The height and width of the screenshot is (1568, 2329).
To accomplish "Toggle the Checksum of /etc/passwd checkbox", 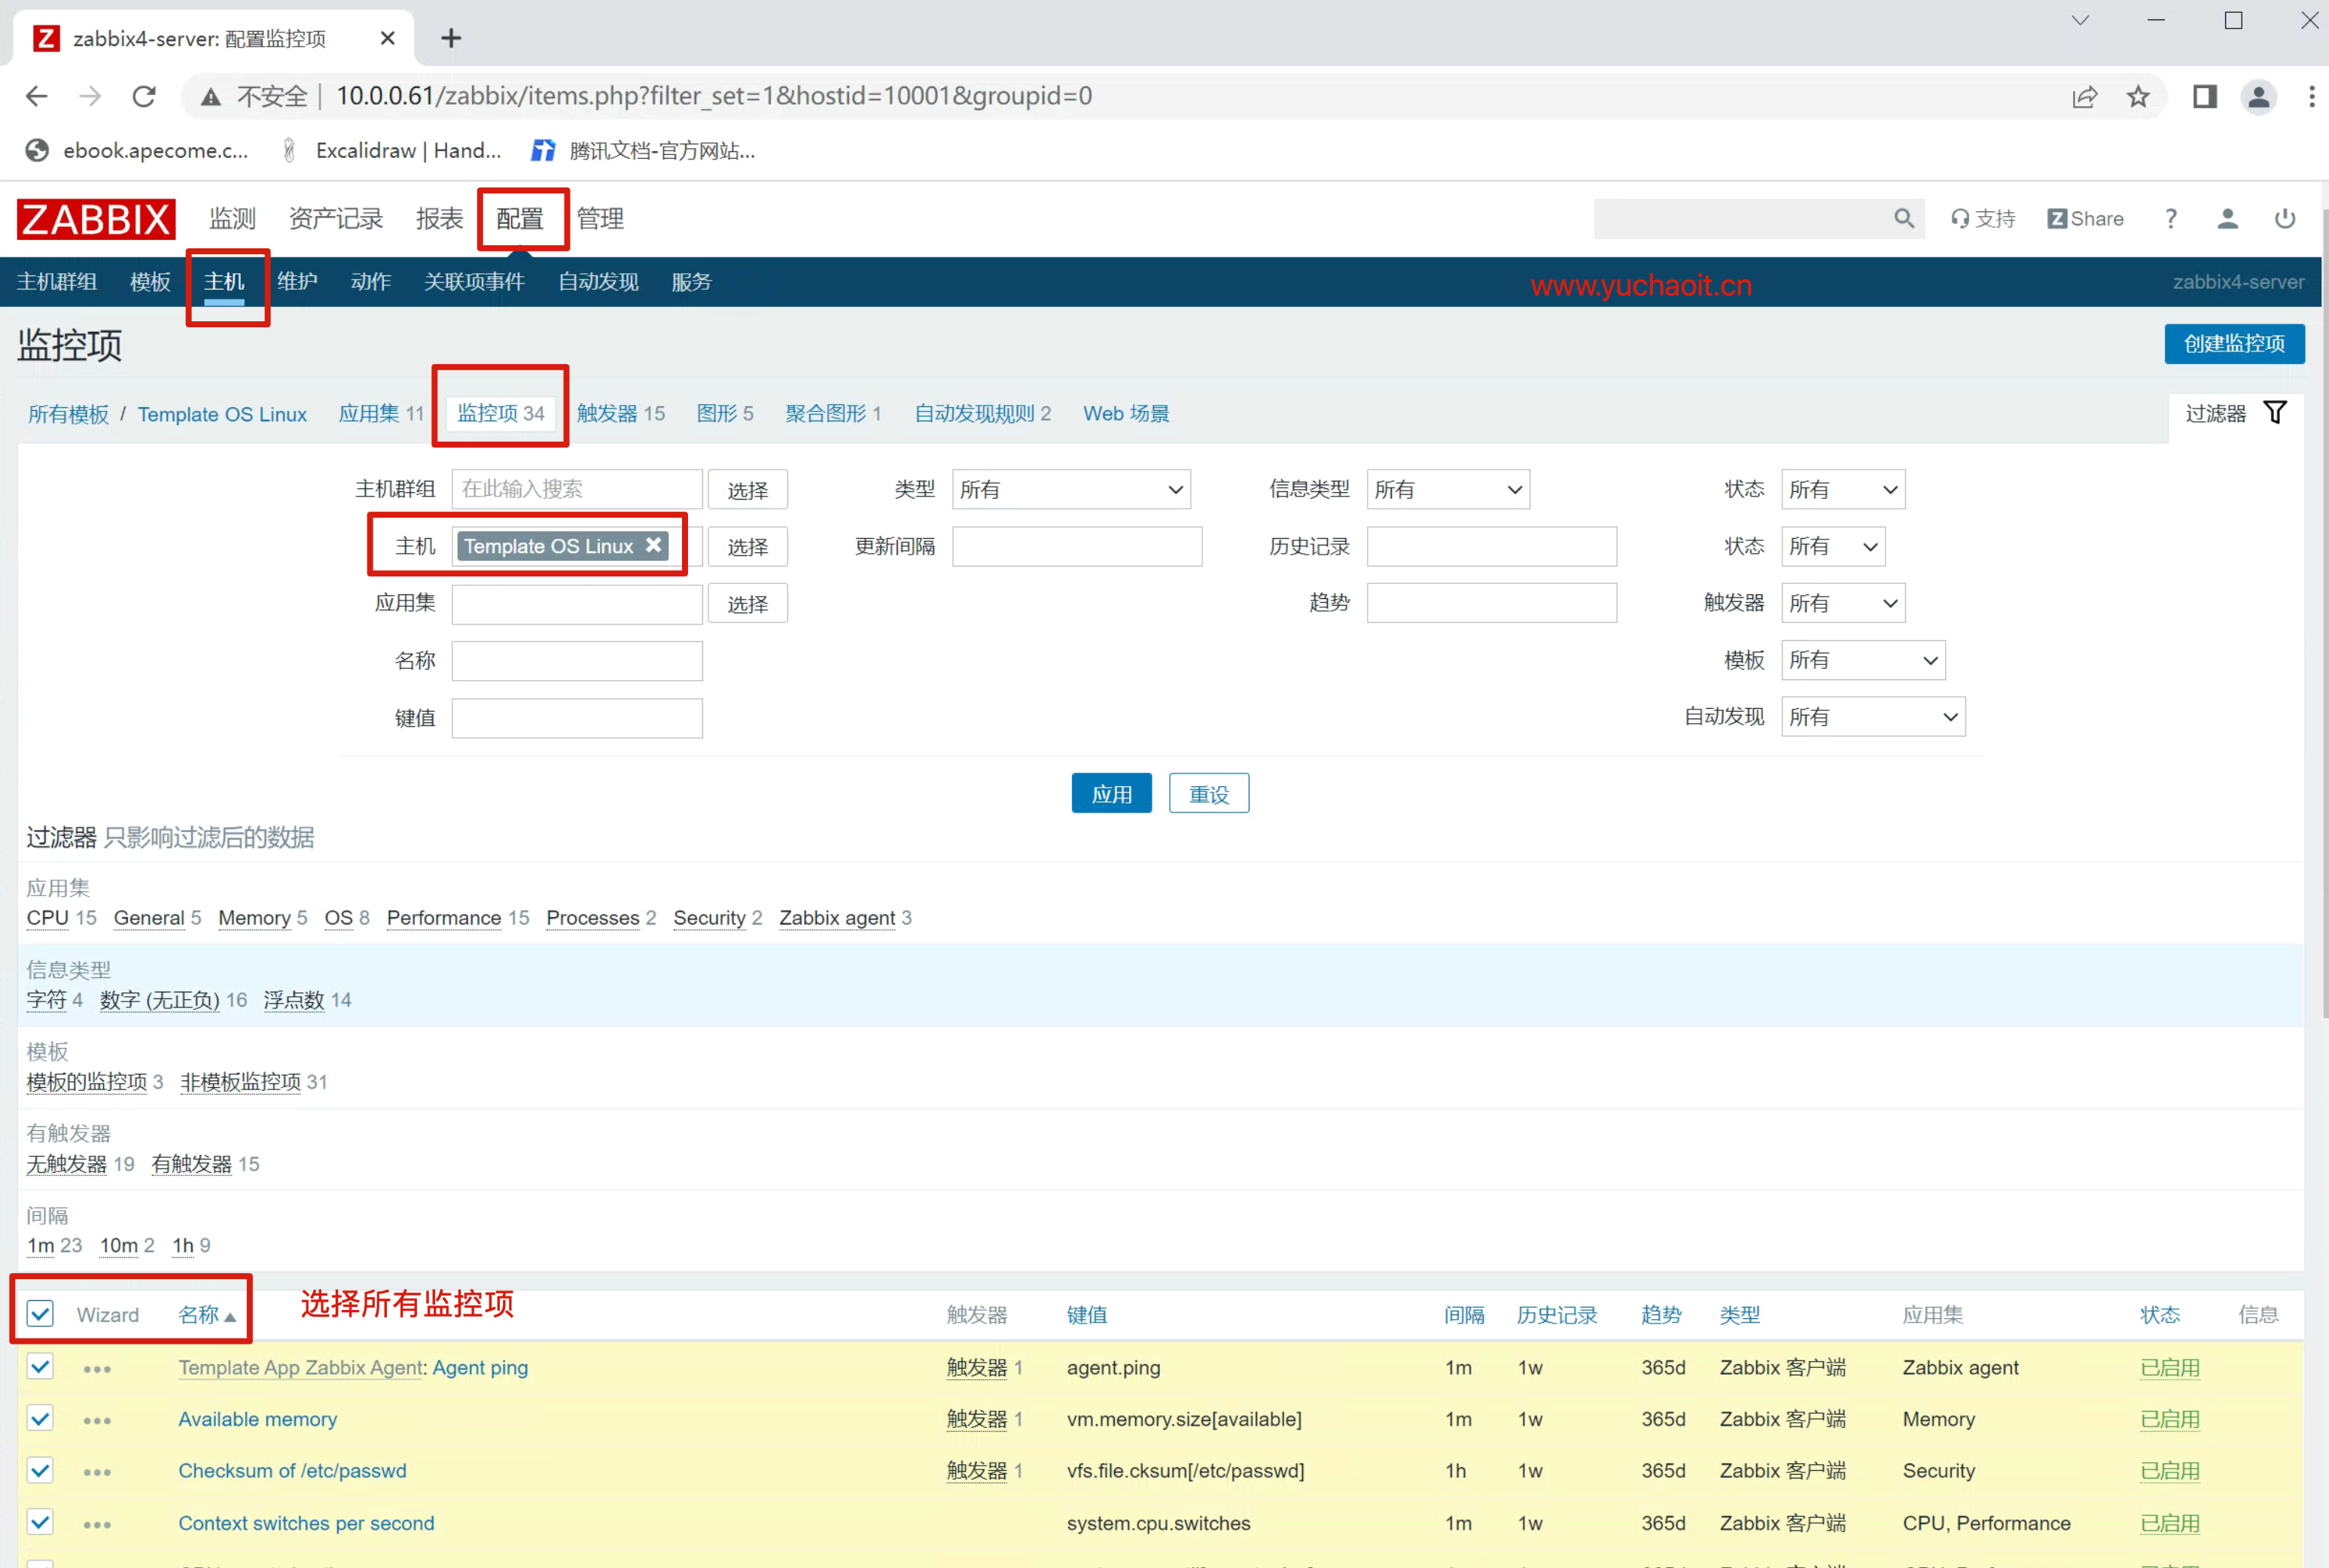I will (40, 1471).
